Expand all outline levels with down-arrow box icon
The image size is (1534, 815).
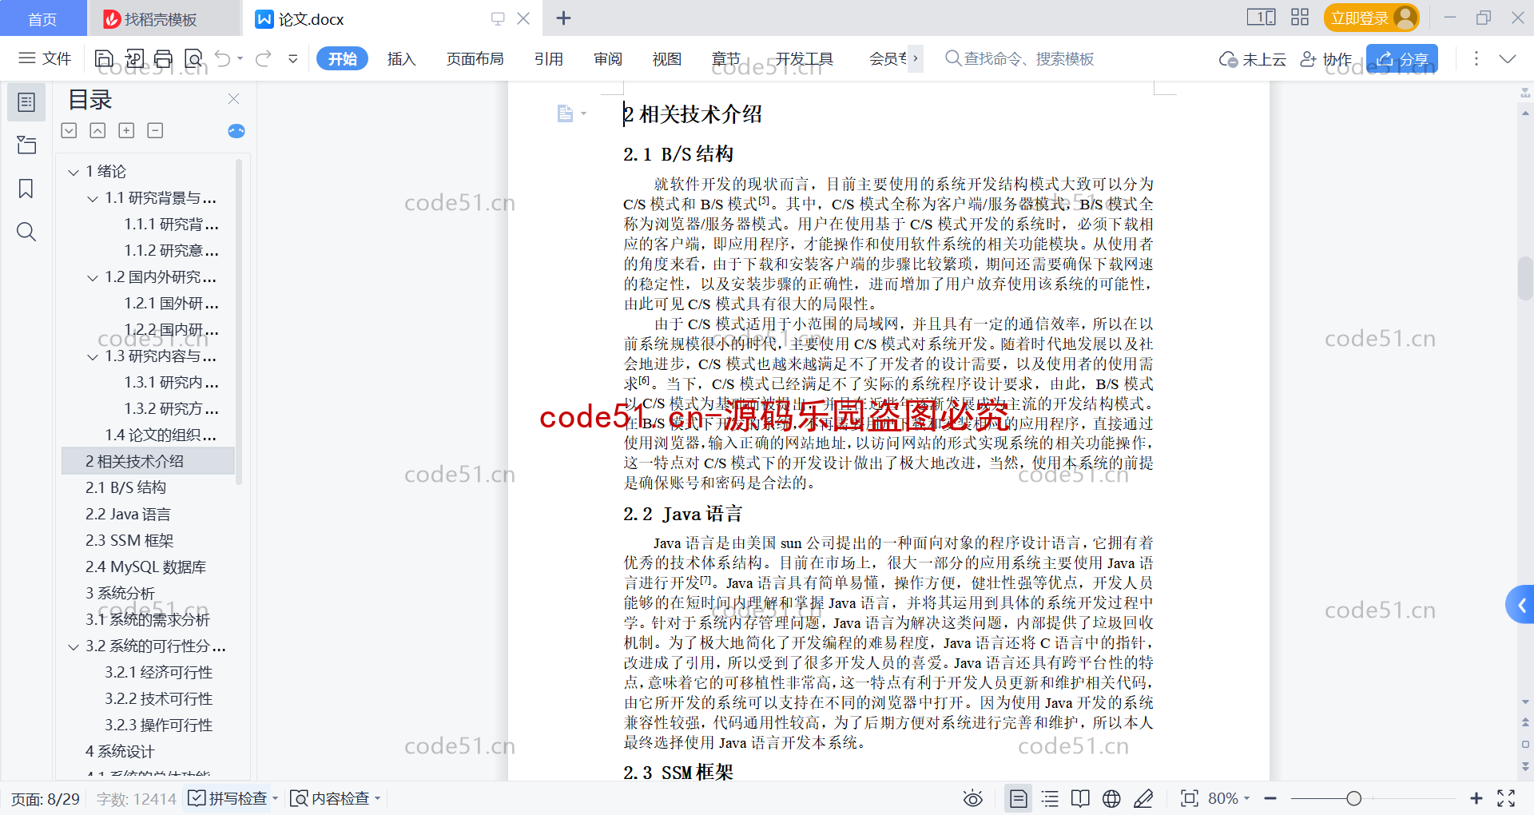pos(69,130)
